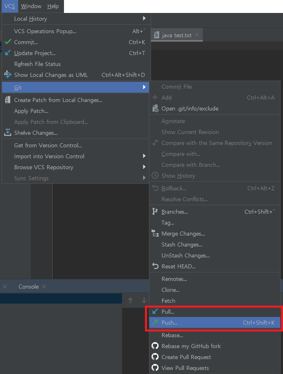The width and height of the screenshot is (283, 374).
Task: Close the tab left of Console
Action: [5, 287]
